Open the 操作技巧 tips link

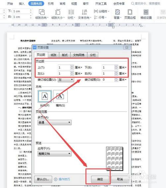62,179
